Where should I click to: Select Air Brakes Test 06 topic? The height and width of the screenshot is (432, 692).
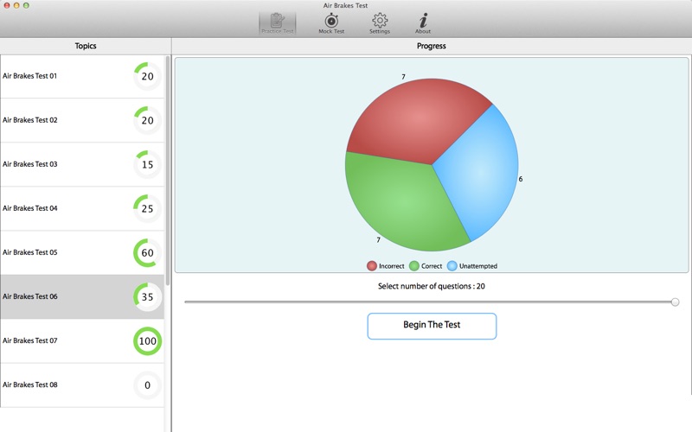click(82, 296)
